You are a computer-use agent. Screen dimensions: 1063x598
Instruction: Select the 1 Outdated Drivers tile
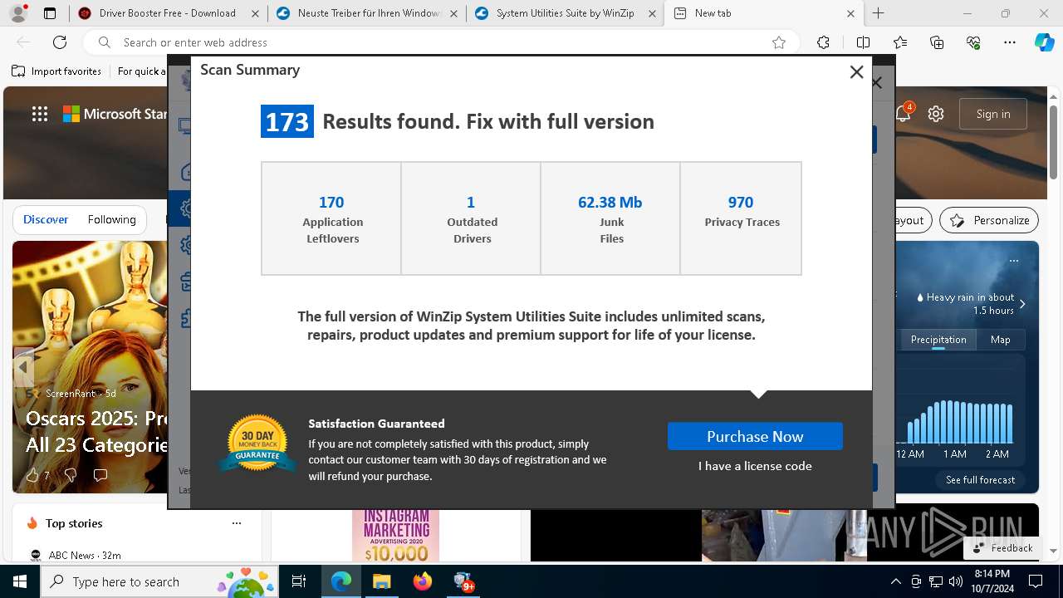[x=471, y=218]
